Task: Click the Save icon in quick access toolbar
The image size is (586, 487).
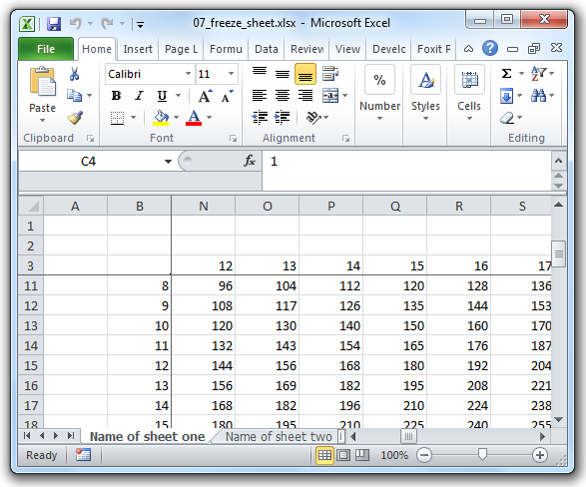Action: [54, 24]
